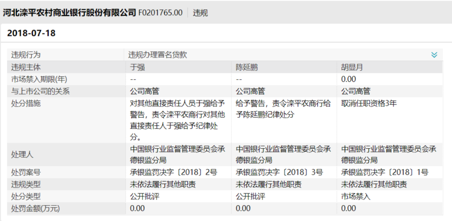Select 未依法履行其他职责 in 陈延鹏 column
The image size is (452, 221).
point(269,185)
